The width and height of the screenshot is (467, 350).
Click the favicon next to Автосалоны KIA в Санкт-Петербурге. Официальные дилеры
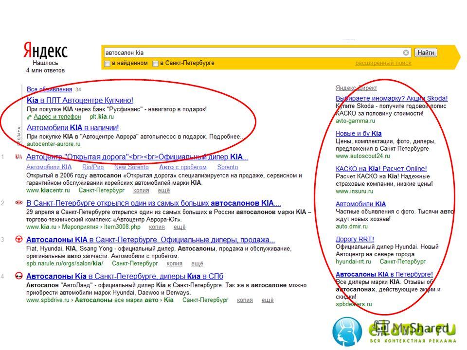pos(19,239)
